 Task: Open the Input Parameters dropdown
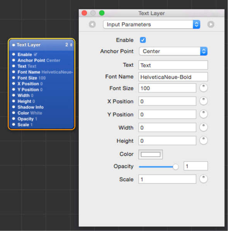pos(151,24)
